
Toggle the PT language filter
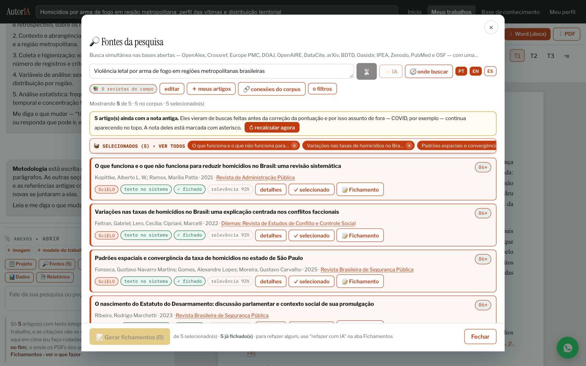coord(461,71)
